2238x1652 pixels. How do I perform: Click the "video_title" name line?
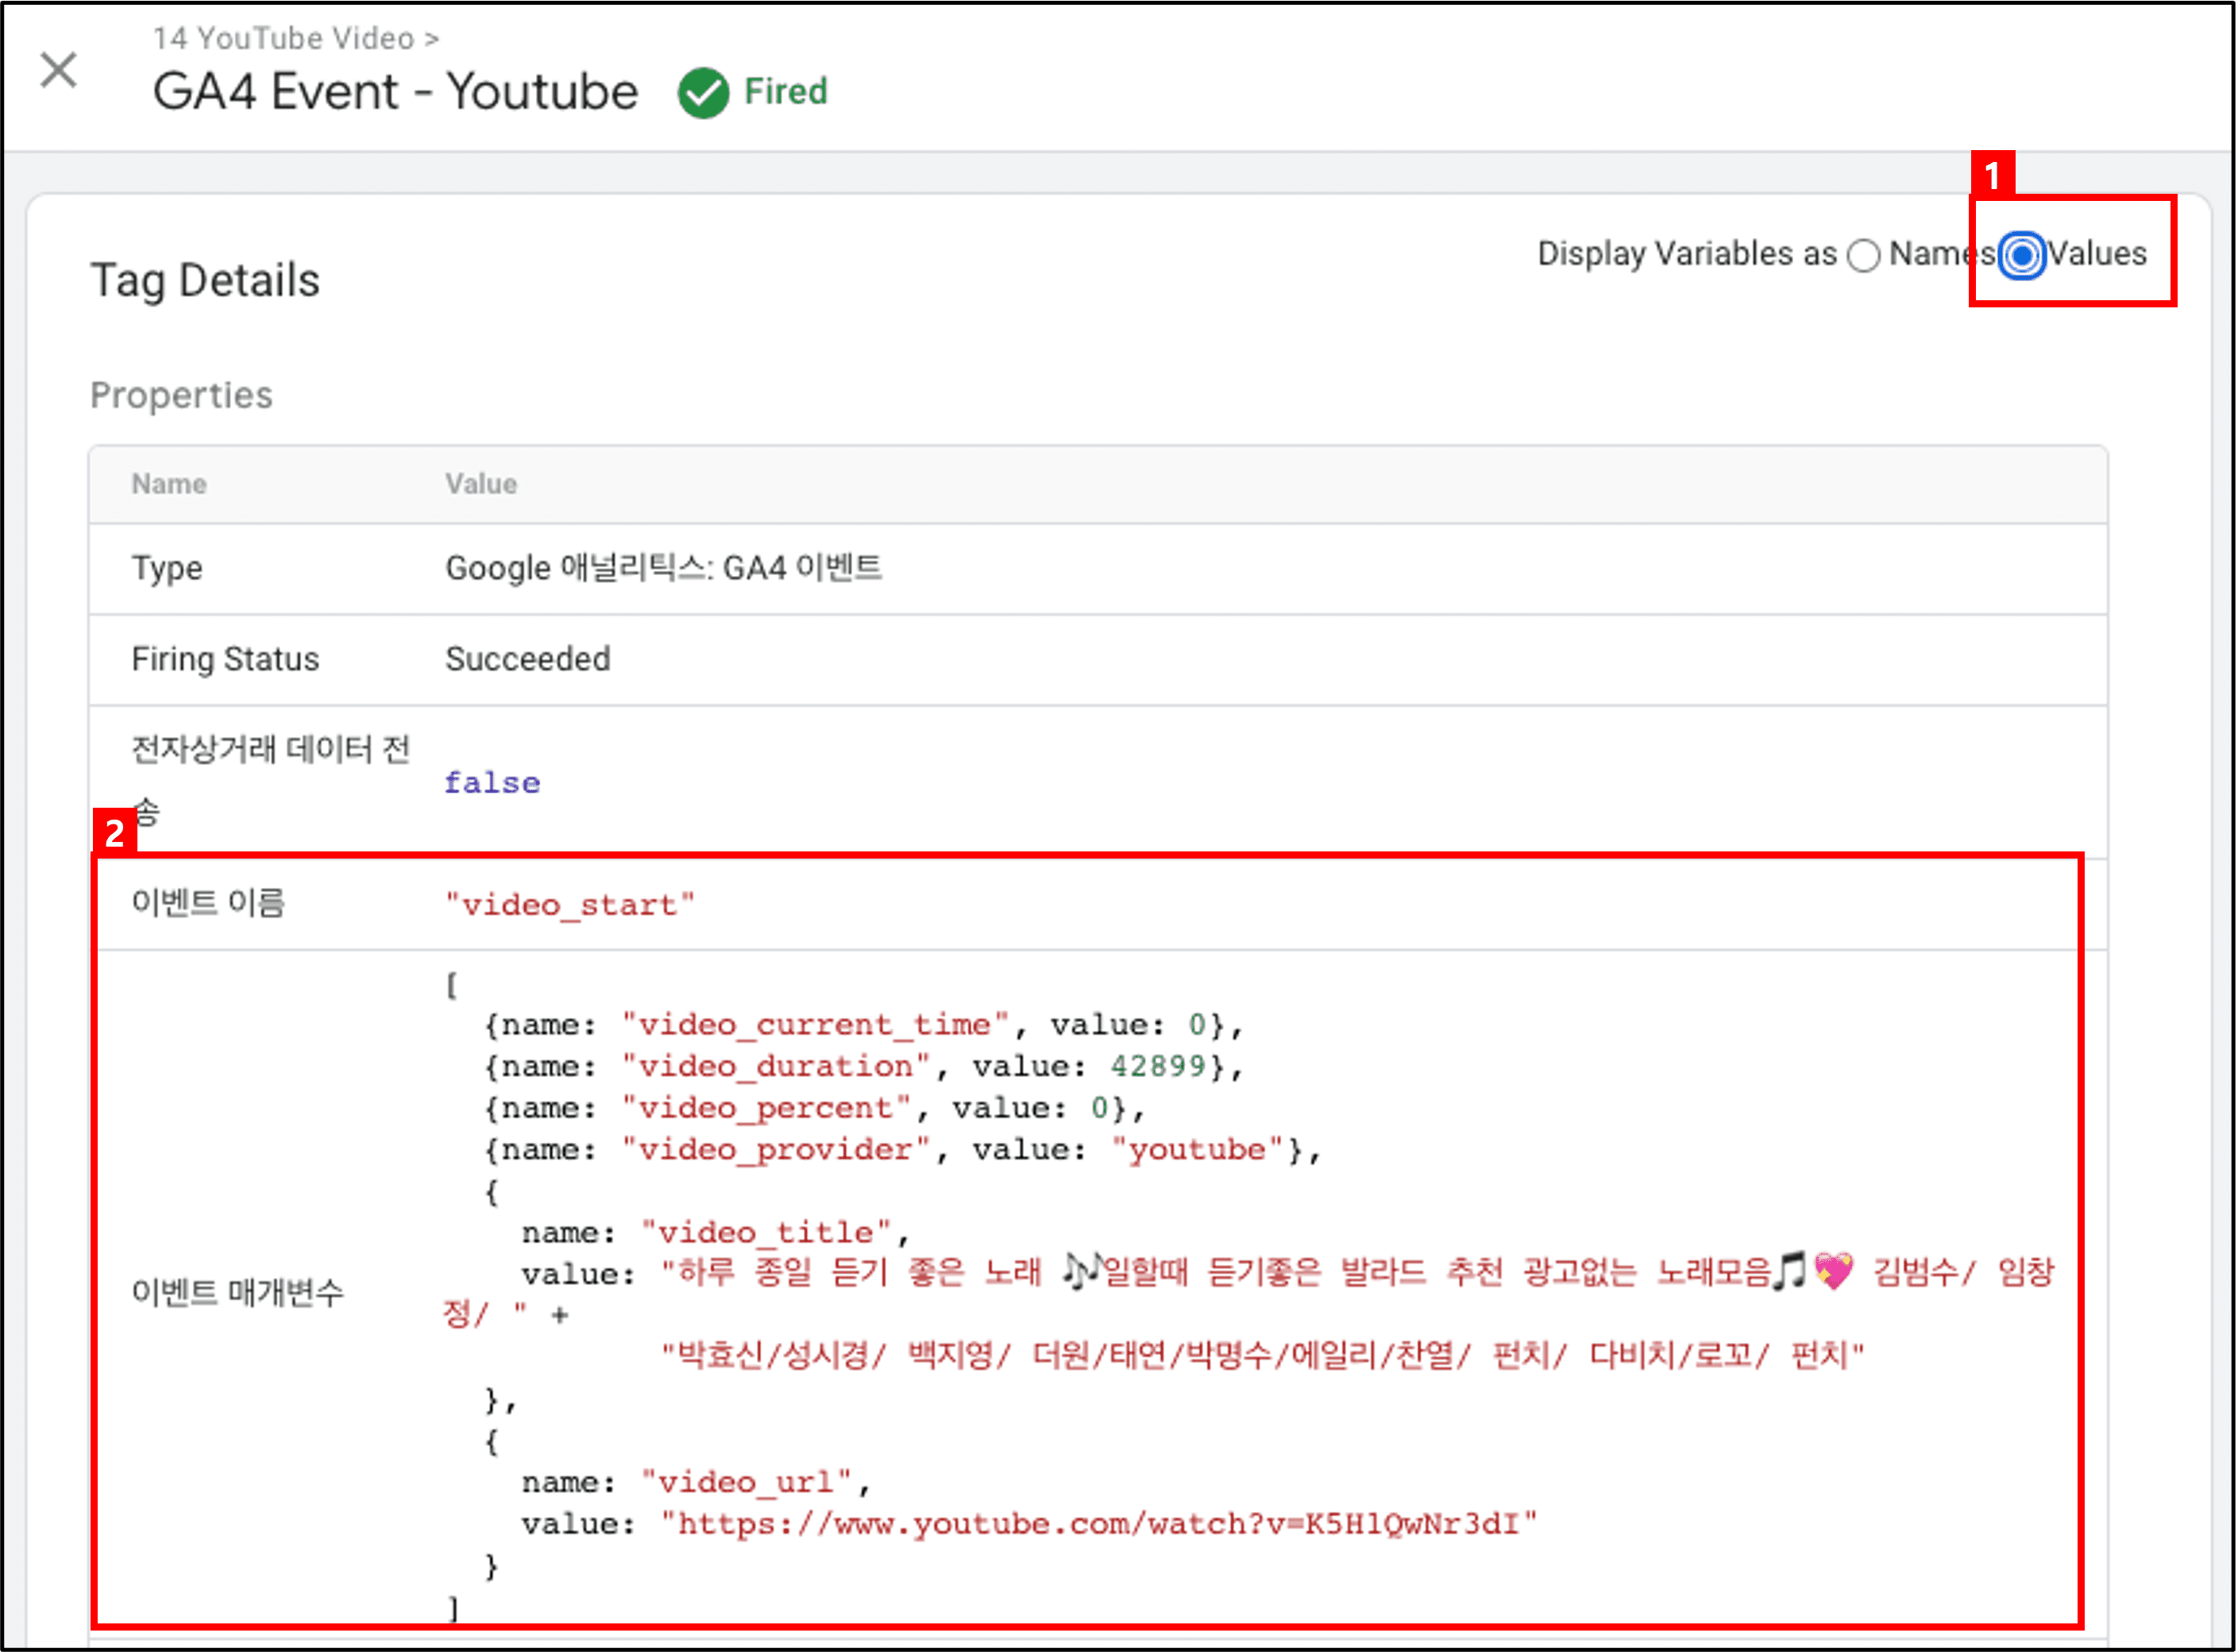coord(715,1233)
